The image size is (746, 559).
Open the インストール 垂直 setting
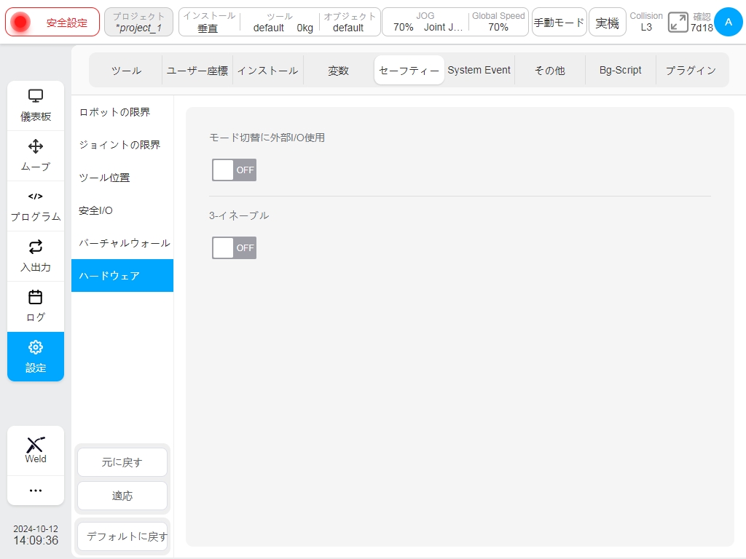(x=209, y=22)
